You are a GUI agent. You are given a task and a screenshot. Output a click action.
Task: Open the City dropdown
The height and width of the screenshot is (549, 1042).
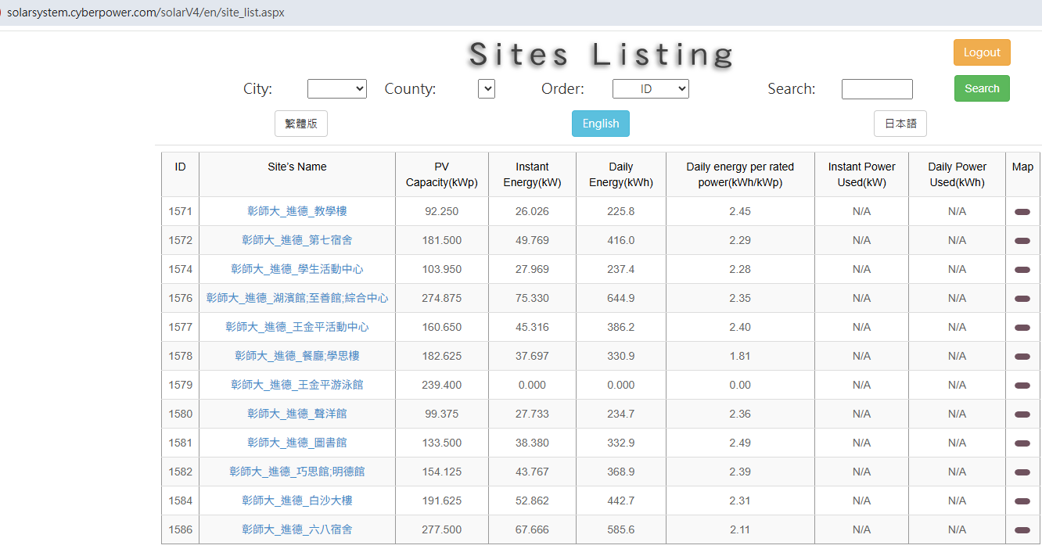(x=336, y=88)
